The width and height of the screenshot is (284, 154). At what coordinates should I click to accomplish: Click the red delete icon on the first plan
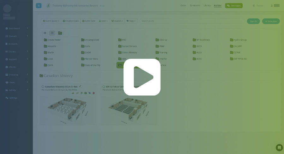pyautogui.click(x=93, y=93)
